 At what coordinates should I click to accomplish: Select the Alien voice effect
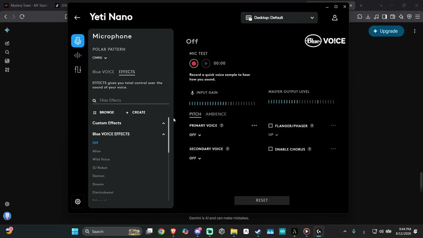coord(96,151)
